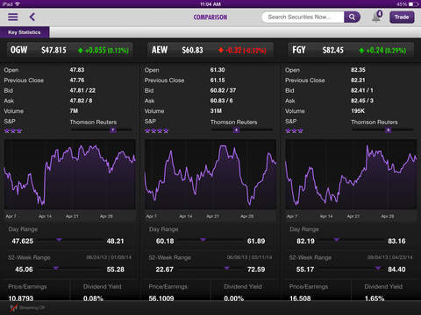Go back with the left arrow
The height and width of the screenshot is (315, 421).
point(32,17)
